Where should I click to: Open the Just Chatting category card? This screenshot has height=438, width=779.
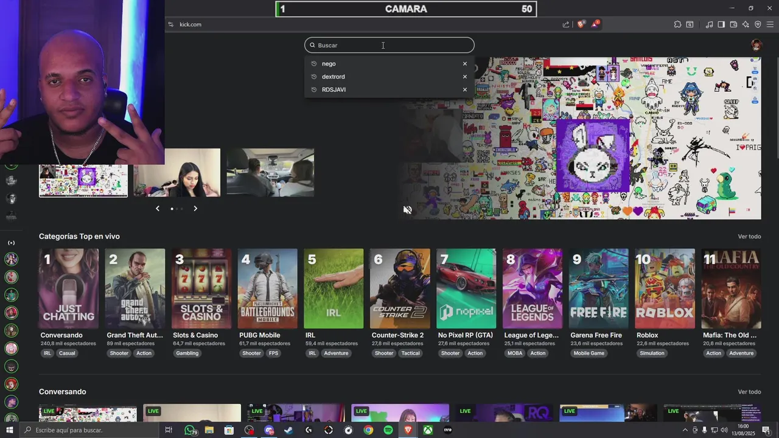pos(69,288)
